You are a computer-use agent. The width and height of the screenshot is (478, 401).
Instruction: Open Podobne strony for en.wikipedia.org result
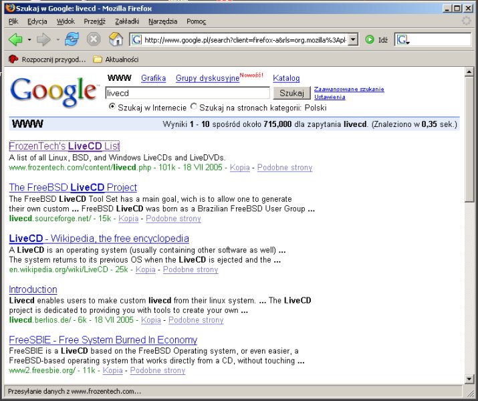coord(191,269)
